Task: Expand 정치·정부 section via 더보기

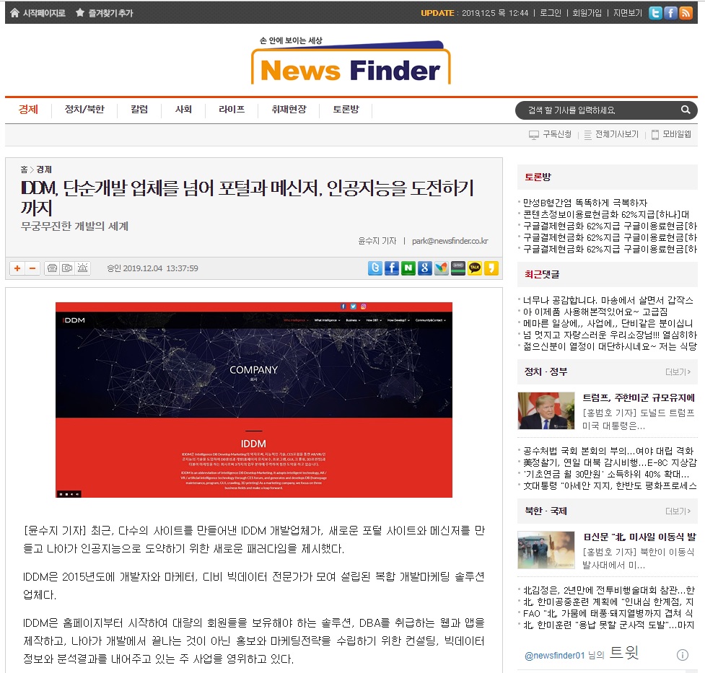Action: (678, 372)
